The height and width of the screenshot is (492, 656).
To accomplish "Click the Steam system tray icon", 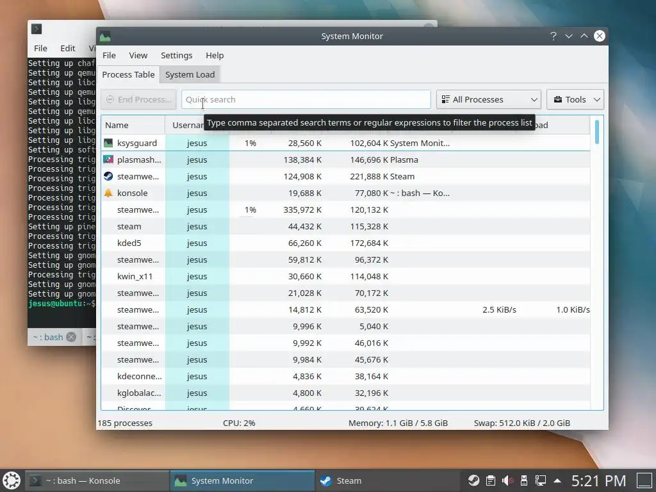I will [473, 480].
